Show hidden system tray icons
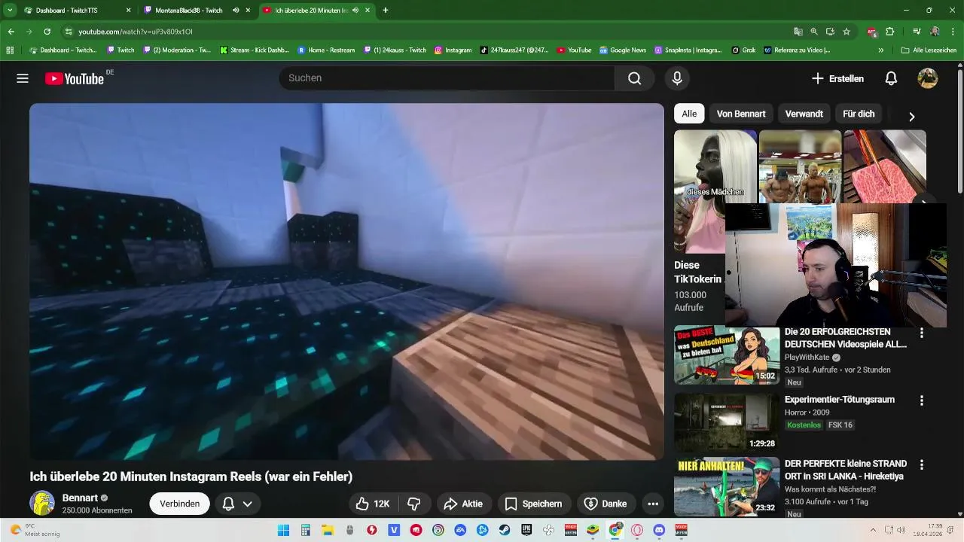 click(x=873, y=530)
